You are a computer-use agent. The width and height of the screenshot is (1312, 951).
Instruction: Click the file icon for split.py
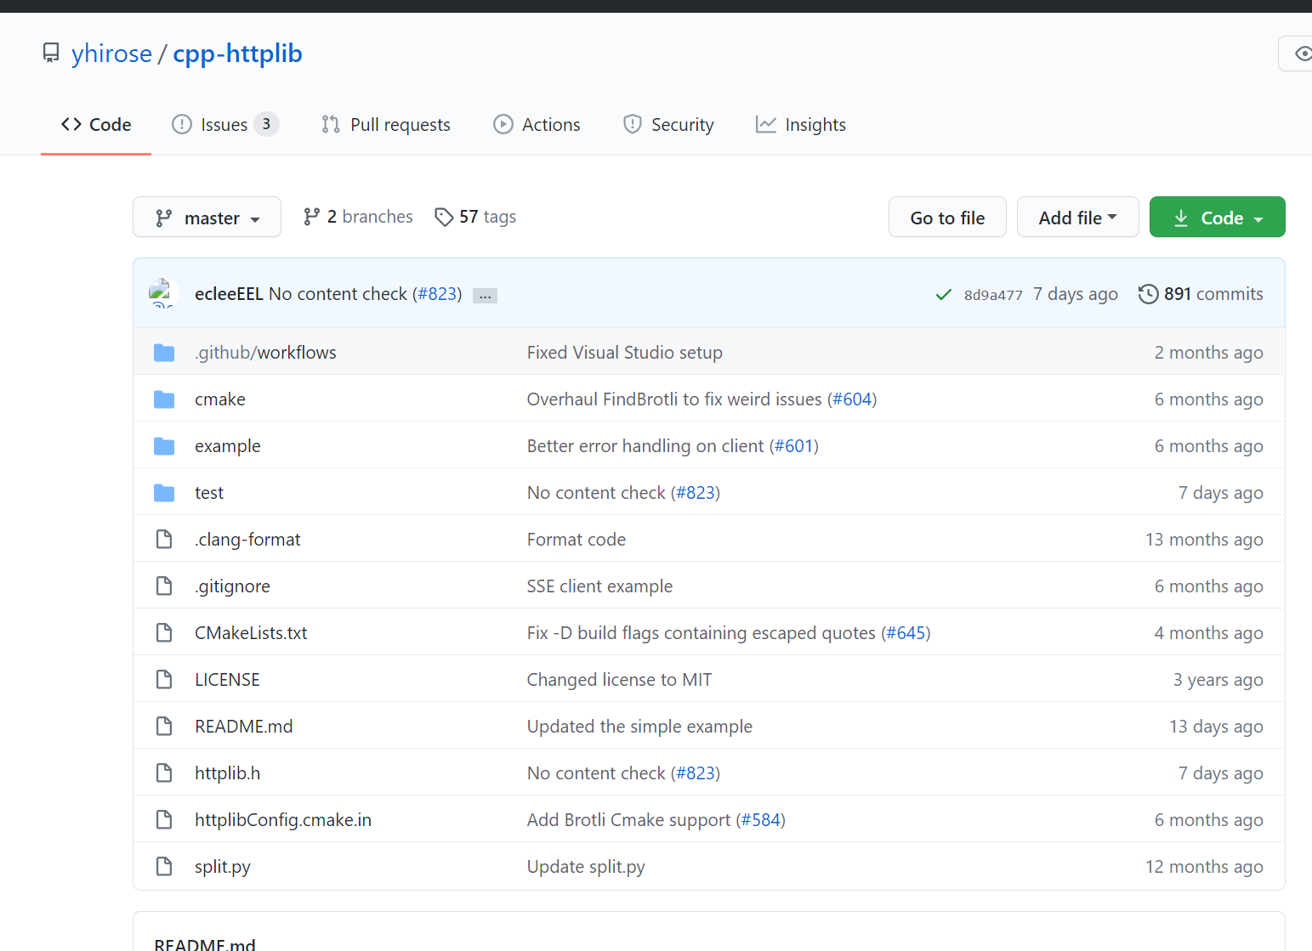click(164, 867)
